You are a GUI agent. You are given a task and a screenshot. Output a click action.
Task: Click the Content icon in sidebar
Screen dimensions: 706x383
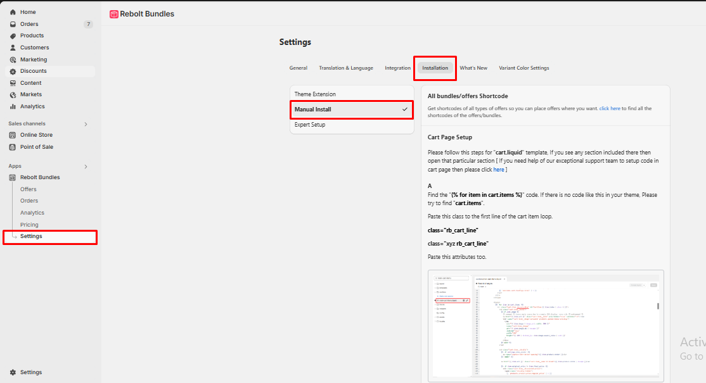click(x=13, y=83)
